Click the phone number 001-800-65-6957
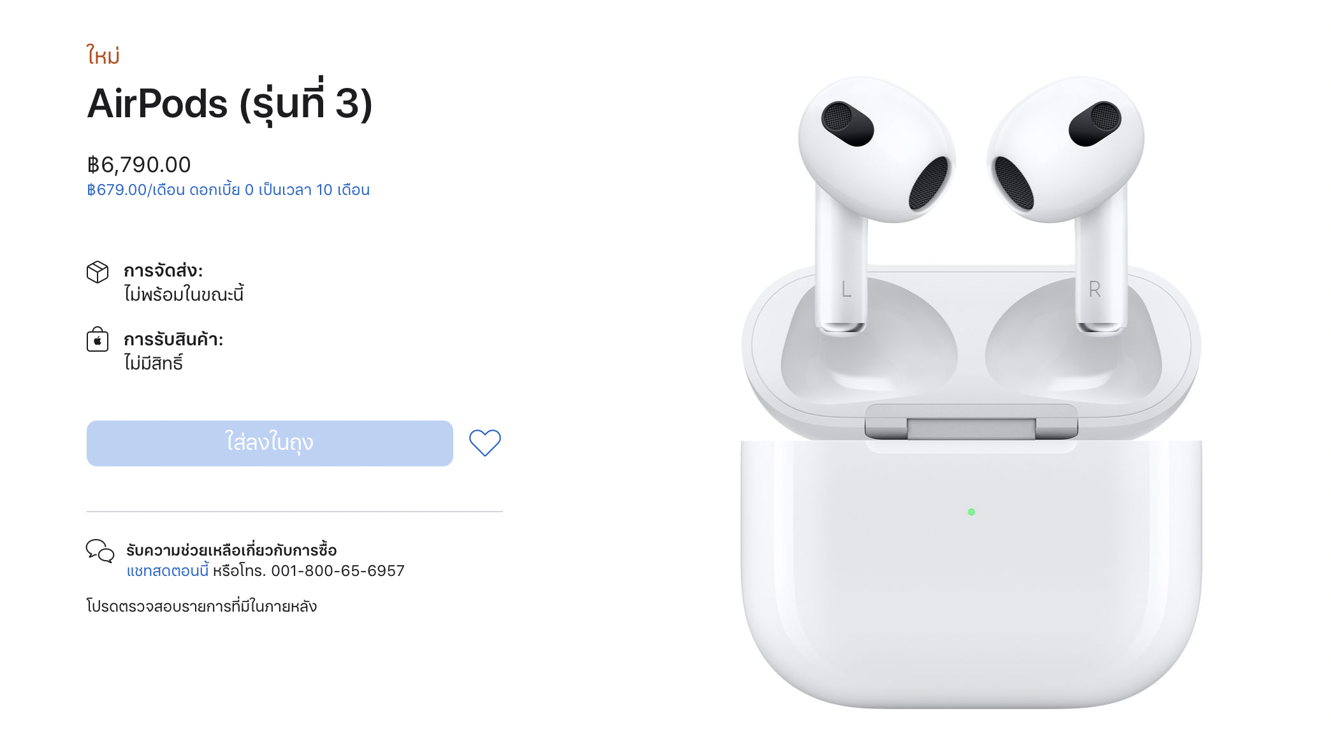The height and width of the screenshot is (748, 1331). 338,571
